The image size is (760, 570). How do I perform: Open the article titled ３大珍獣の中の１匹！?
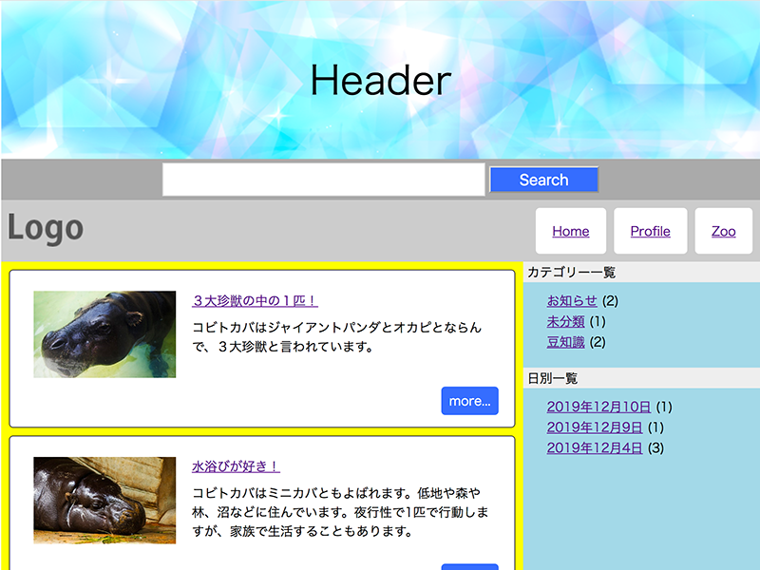tap(255, 301)
